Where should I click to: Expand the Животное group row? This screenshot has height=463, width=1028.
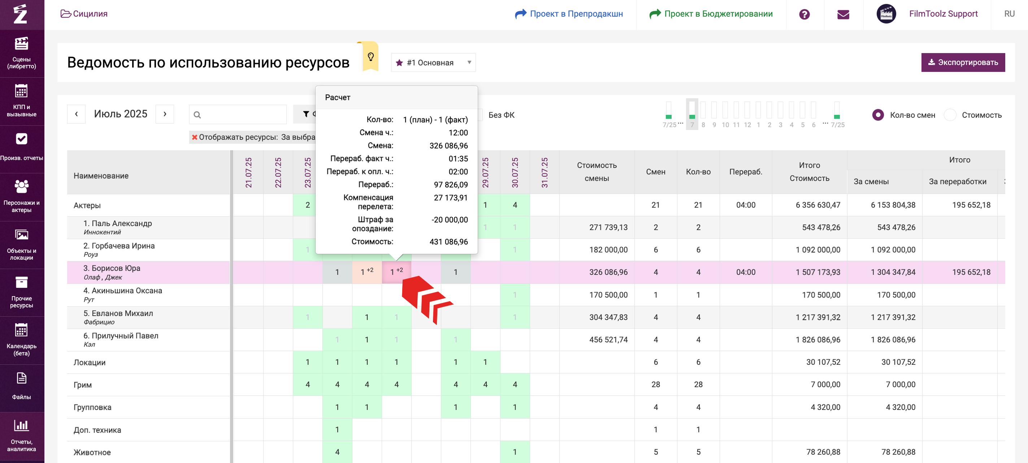92,452
